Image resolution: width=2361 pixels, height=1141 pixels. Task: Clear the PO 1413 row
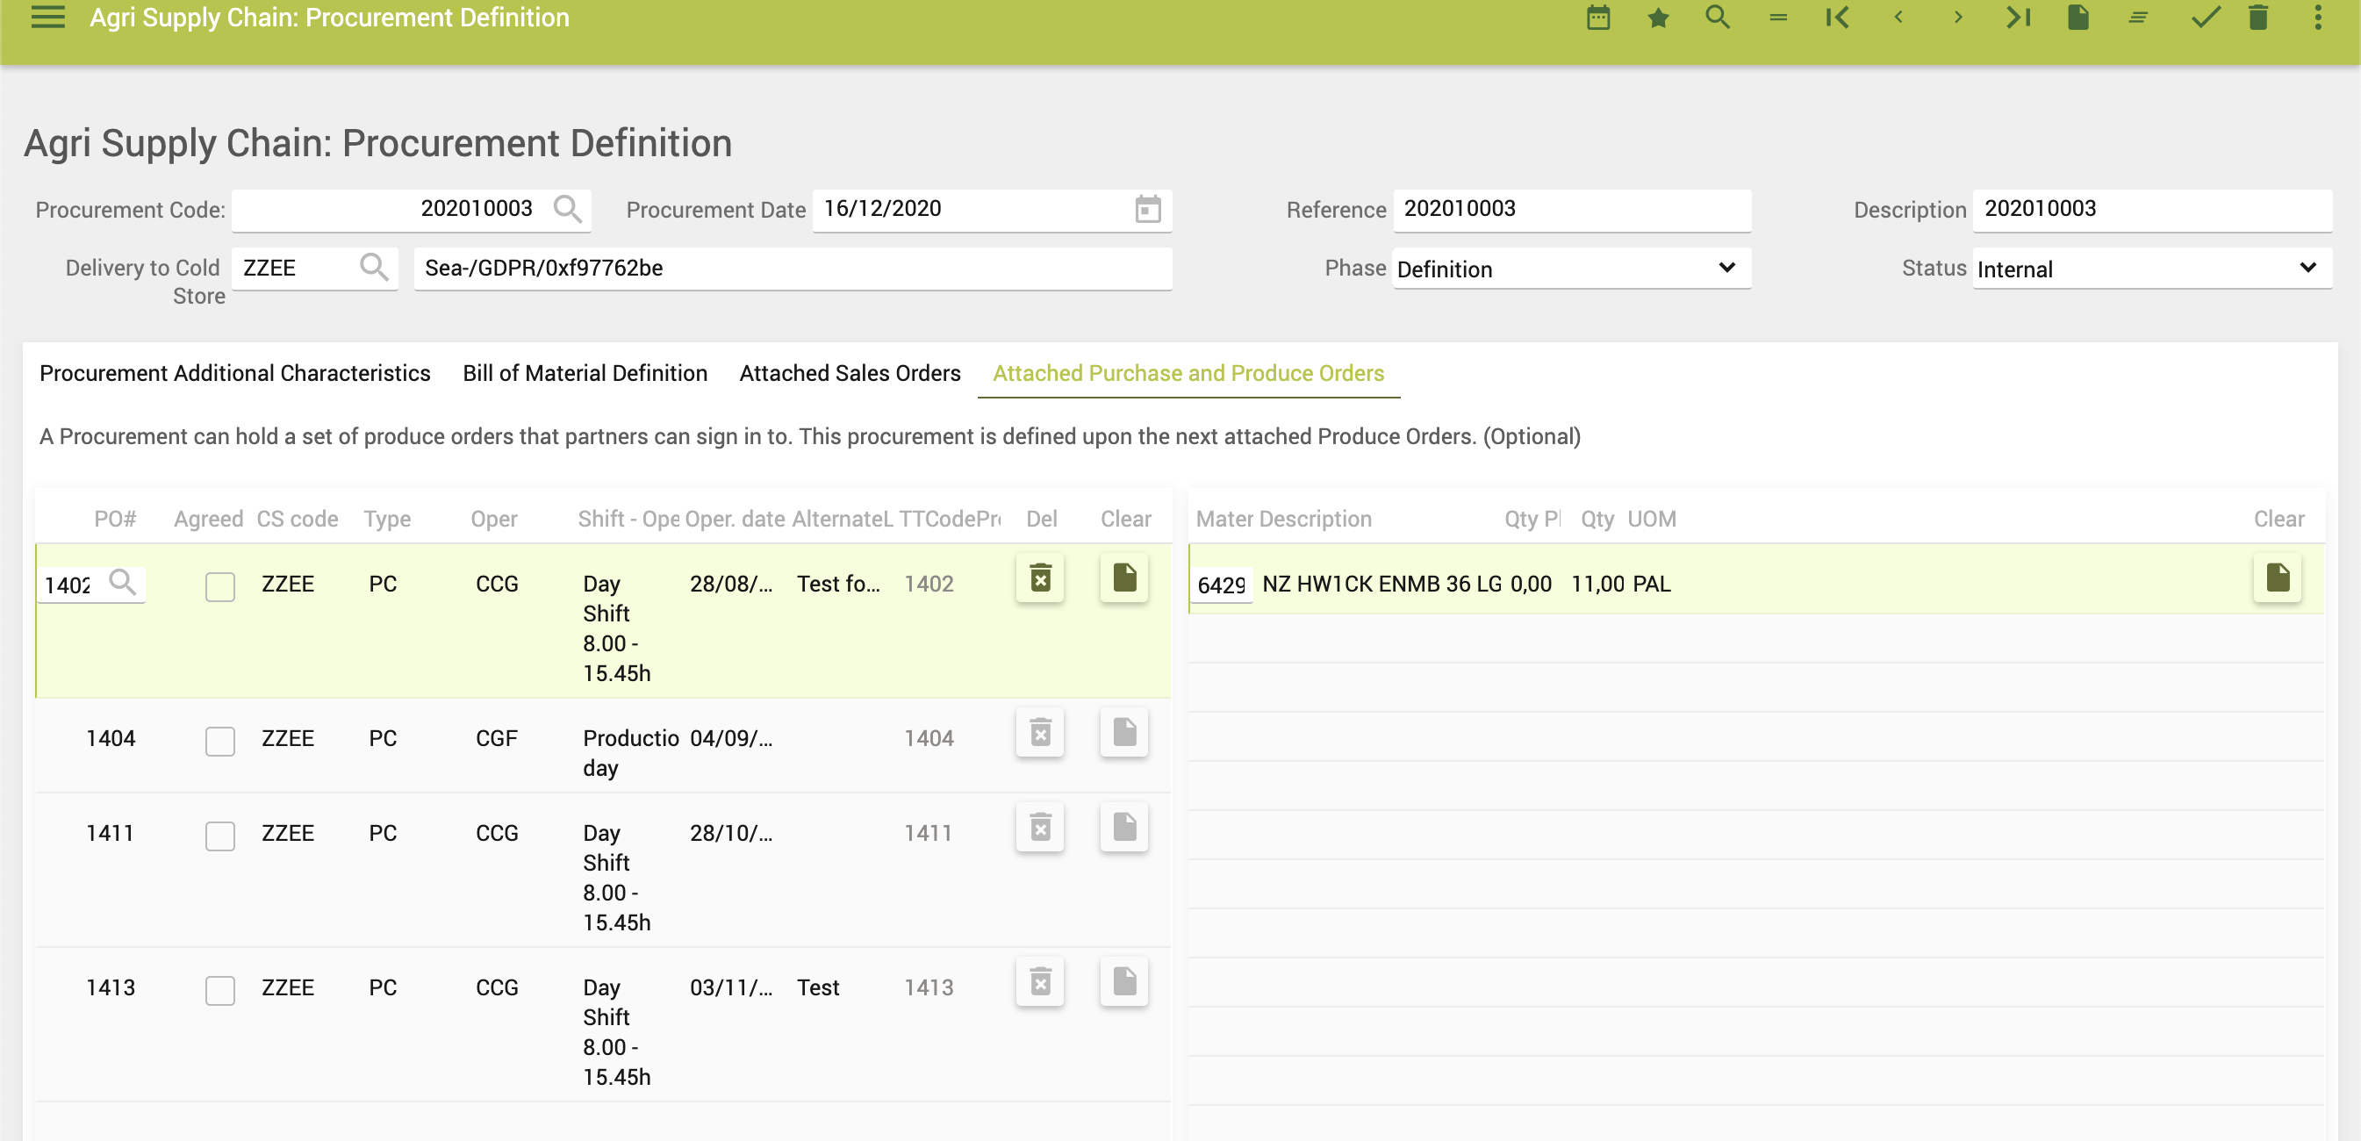pyautogui.click(x=1124, y=981)
